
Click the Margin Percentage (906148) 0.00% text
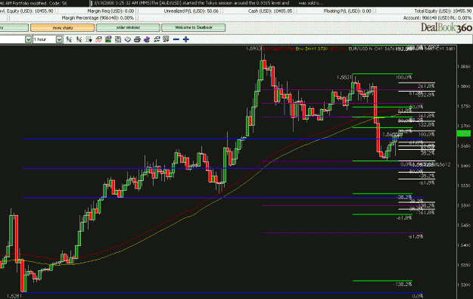click(x=98, y=18)
